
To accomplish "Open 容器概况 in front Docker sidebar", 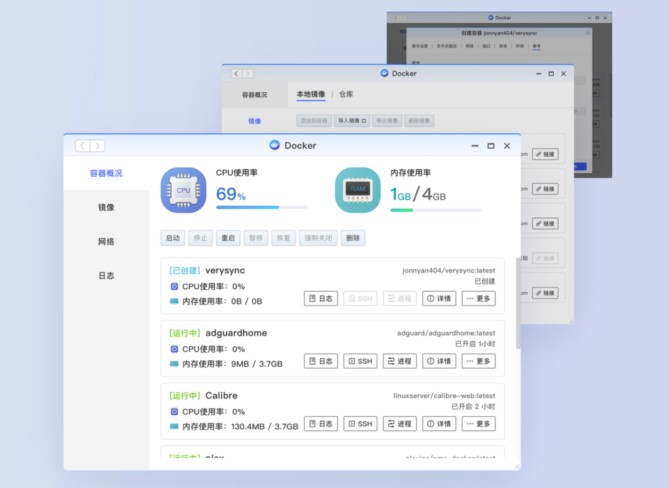I will click(106, 173).
